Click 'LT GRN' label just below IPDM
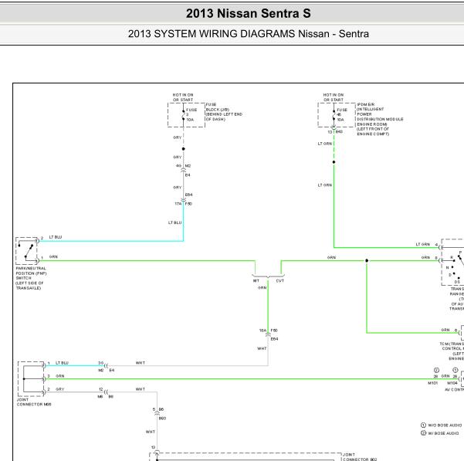 [324, 144]
